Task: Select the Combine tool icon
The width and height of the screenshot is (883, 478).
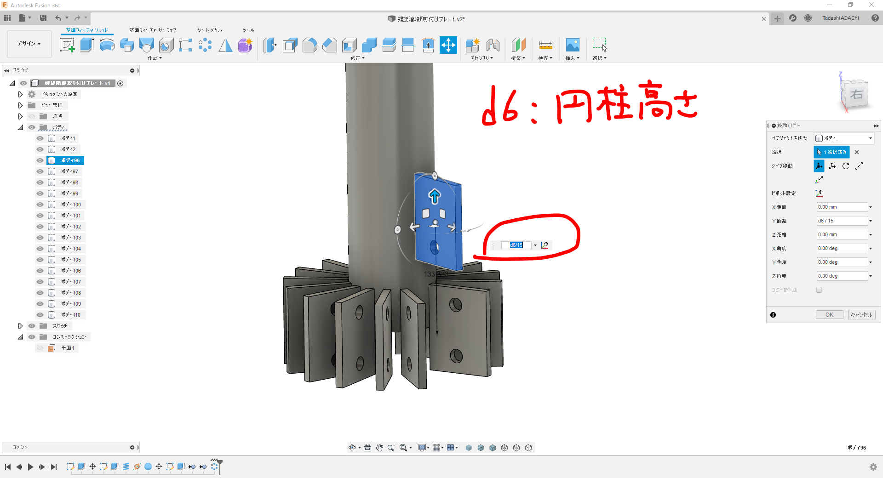Action: pyautogui.click(x=369, y=45)
